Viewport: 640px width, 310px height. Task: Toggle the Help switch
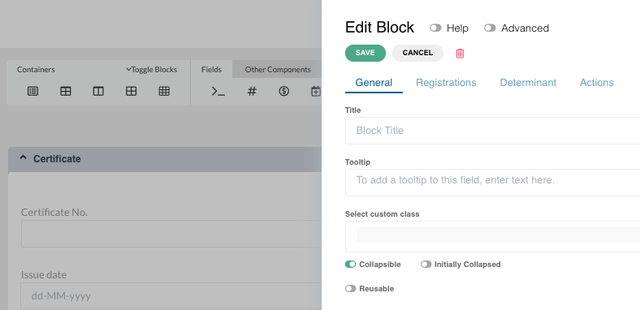point(435,28)
